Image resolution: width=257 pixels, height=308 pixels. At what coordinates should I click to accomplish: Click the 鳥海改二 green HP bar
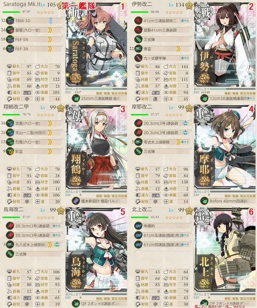pyautogui.click(x=11, y=217)
